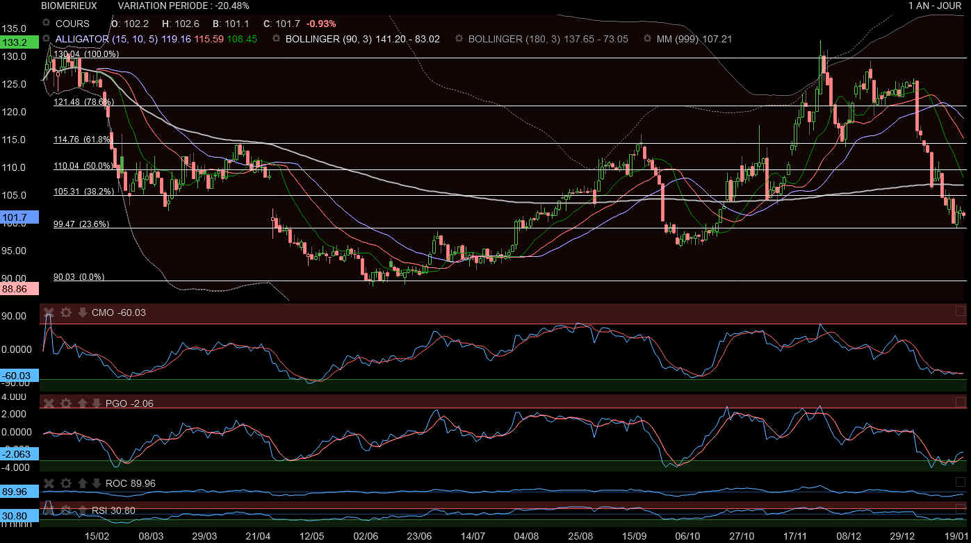This screenshot has width=971, height=543.
Task: Open MM (999) moving average settings gear
Action: click(x=648, y=39)
